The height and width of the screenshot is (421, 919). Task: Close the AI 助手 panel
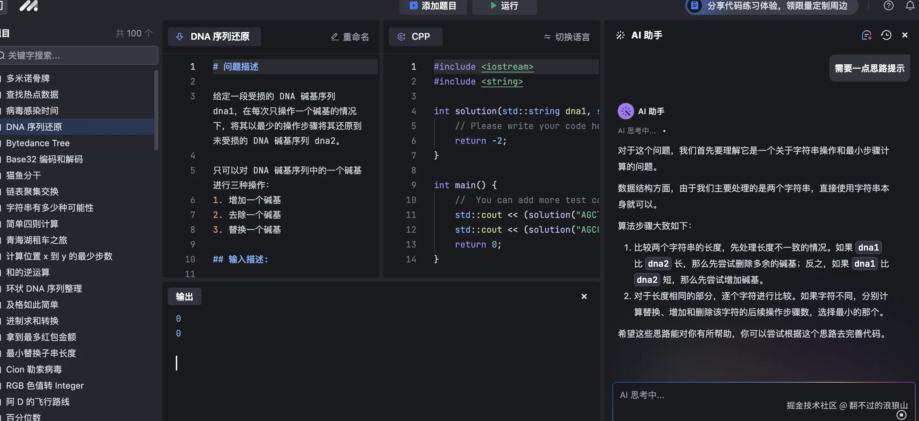[905, 35]
